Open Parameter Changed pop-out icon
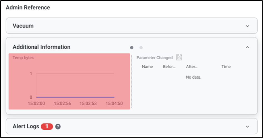Viewport: 263px width, 138px height. 179,57
